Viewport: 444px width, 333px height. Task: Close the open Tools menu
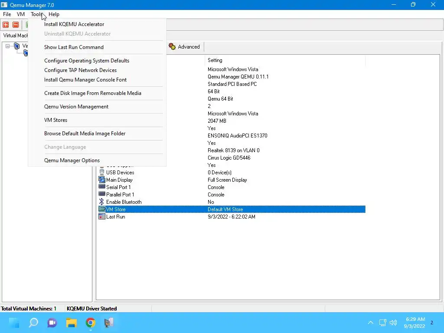click(x=36, y=14)
